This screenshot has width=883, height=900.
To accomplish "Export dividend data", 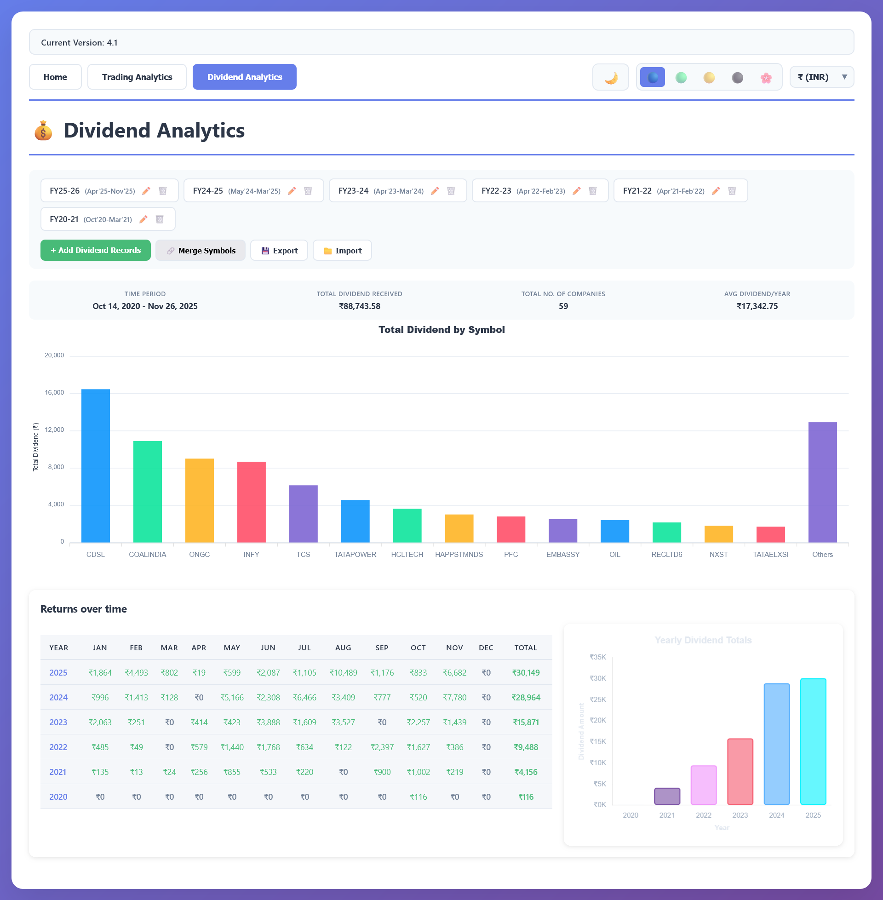I will 279,251.
